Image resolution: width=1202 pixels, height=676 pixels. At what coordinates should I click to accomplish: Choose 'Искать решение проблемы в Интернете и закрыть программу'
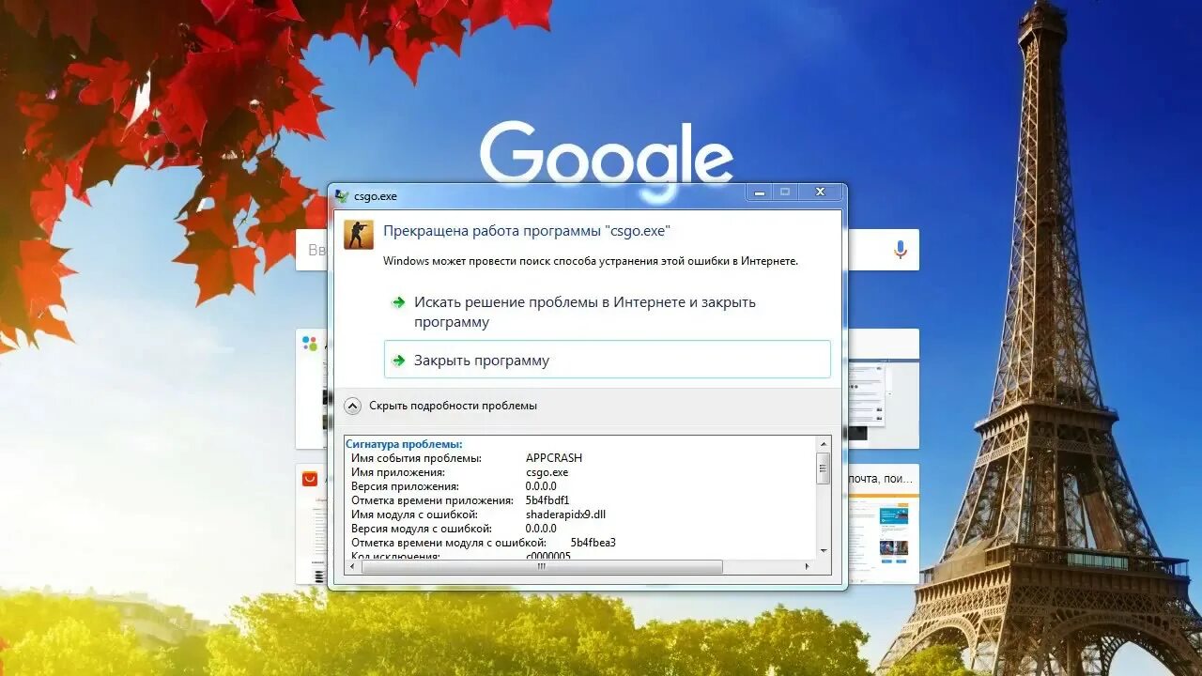[608, 312]
